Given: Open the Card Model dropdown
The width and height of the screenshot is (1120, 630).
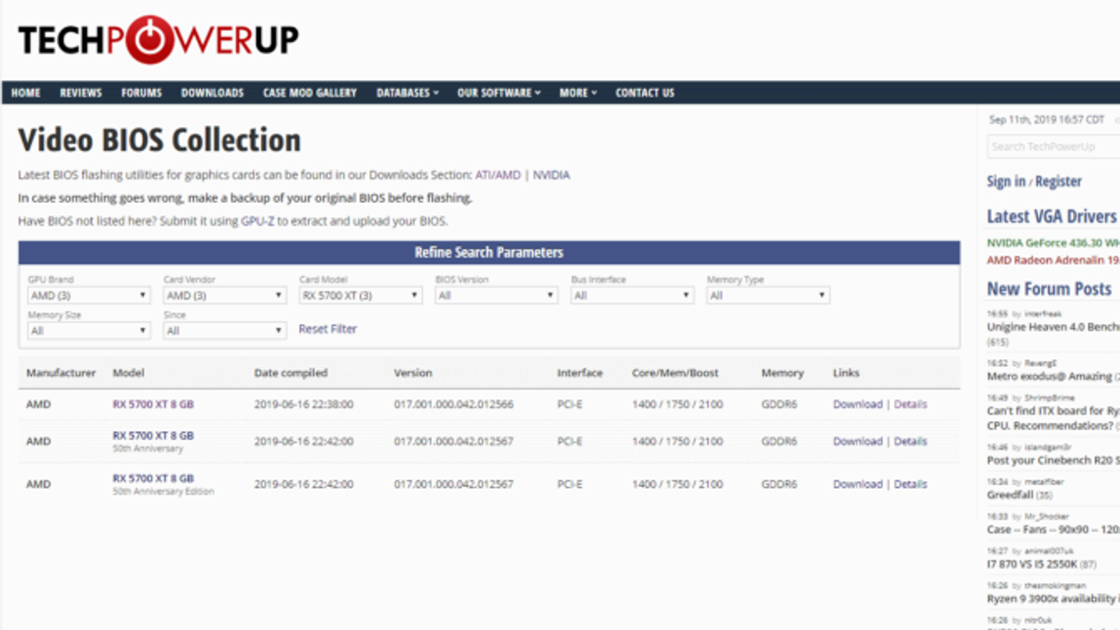Looking at the screenshot, I should (360, 295).
